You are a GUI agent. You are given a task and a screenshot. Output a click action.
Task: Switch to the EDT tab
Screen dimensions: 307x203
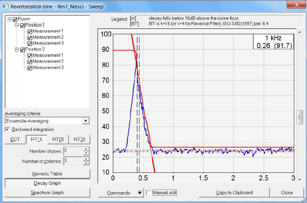point(15,140)
